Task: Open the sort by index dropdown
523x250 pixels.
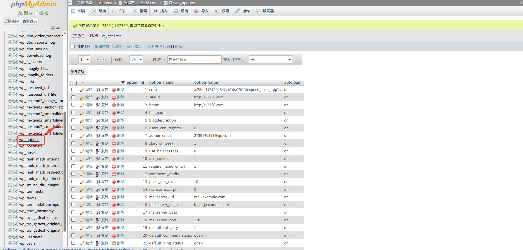Action: tap(270, 60)
